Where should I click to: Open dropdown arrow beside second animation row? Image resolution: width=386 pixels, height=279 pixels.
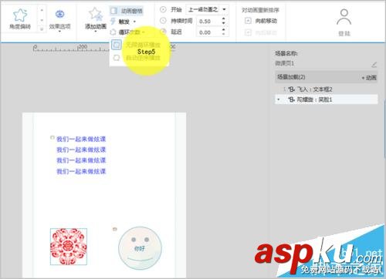[279, 99]
